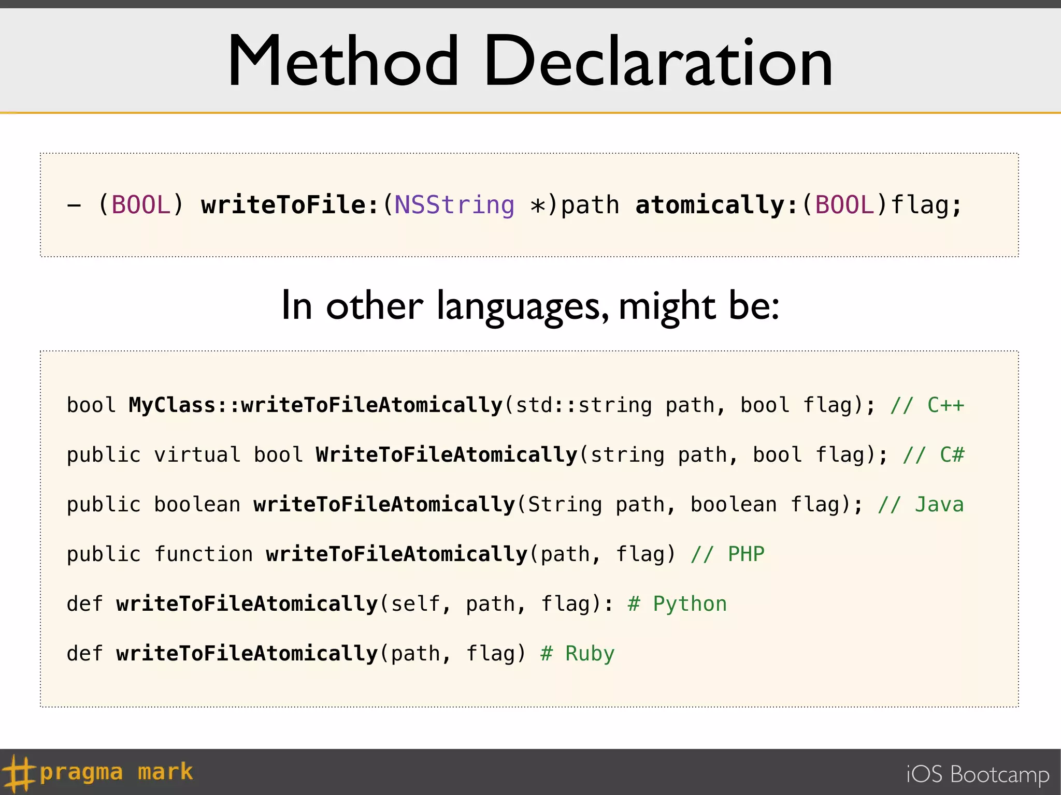Click the 'iOS Bootcamp' footer text
The width and height of the screenshot is (1061, 795).
(978, 775)
